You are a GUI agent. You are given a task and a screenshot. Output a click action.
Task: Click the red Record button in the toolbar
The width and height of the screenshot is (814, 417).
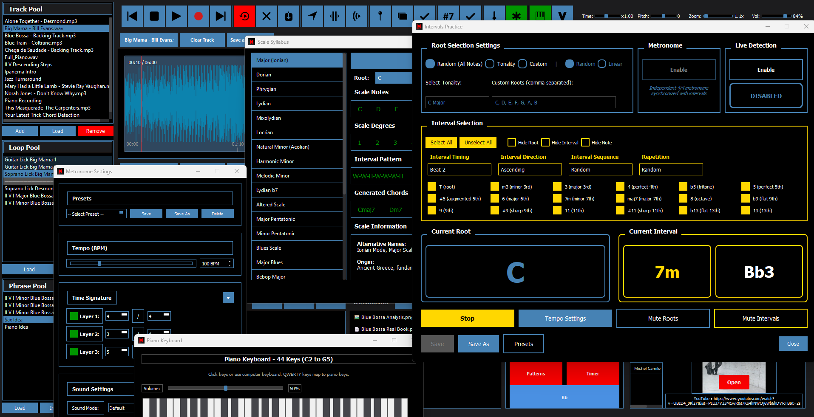pyautogui.click(x=198, y=16)
